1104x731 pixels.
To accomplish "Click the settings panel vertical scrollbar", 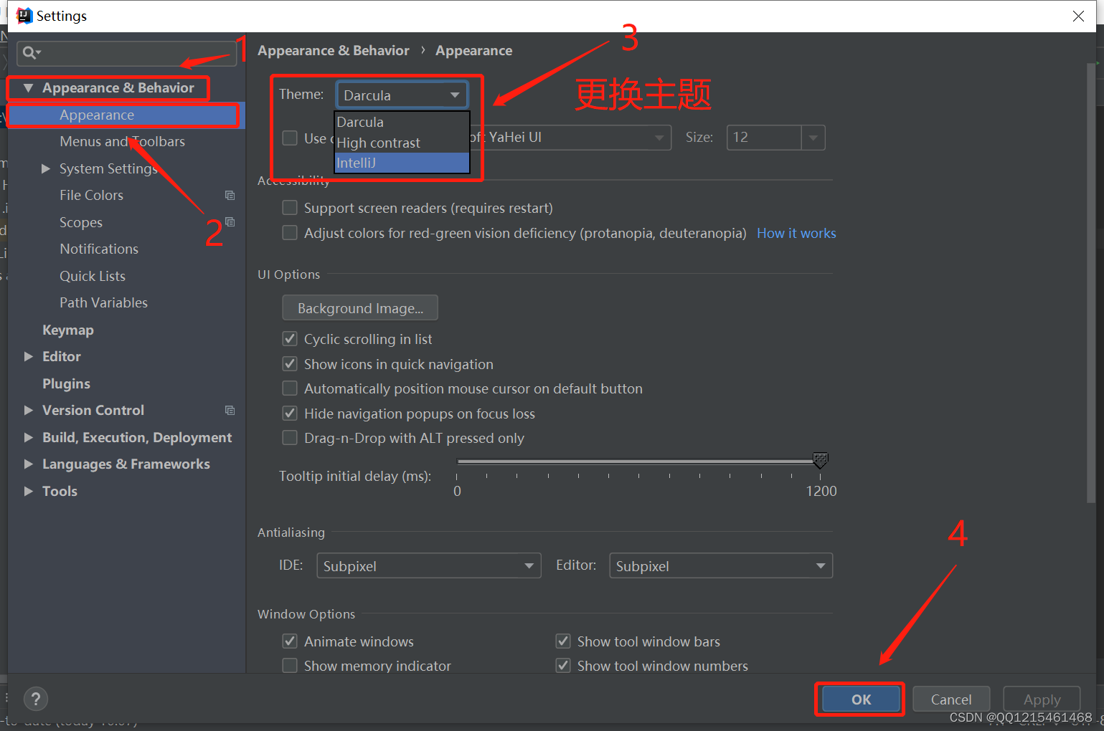I will point(1092,283).
